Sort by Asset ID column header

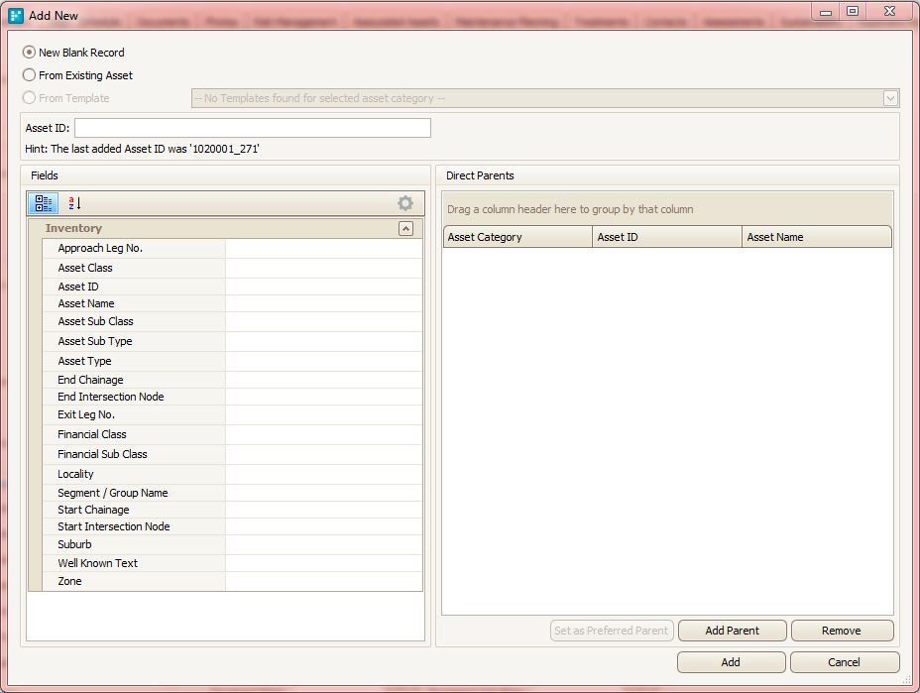666,237
